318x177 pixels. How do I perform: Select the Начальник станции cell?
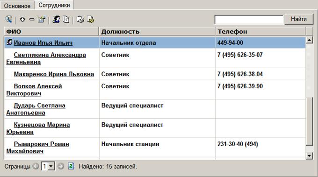click(157, 148)
